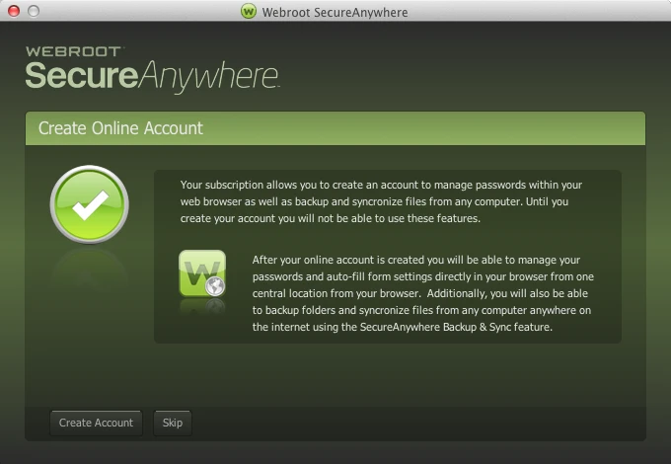Minimize the window with the middle title-bar button
The width and height of the screenshot is (671, 464).
[x=33, y=12]
